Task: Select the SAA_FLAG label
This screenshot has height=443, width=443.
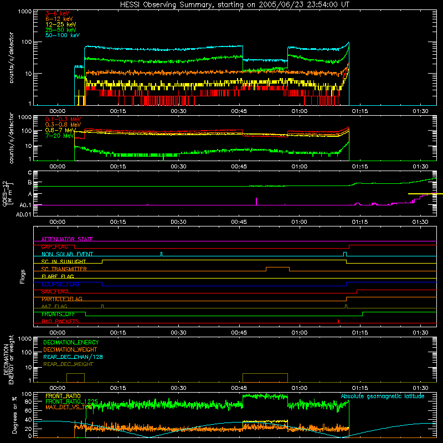Action: pyautogui.click(x=54, y=292)
